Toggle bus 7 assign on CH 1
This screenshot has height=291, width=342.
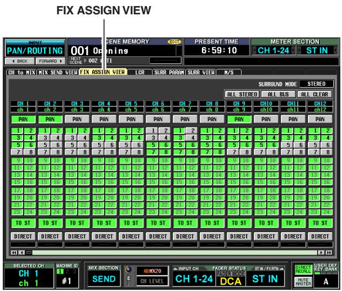[17, 152]
